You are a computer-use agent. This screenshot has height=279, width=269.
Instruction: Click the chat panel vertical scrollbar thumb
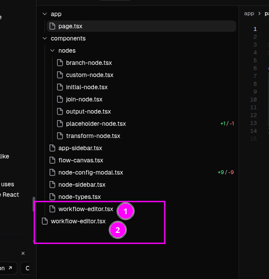[34, 204]
